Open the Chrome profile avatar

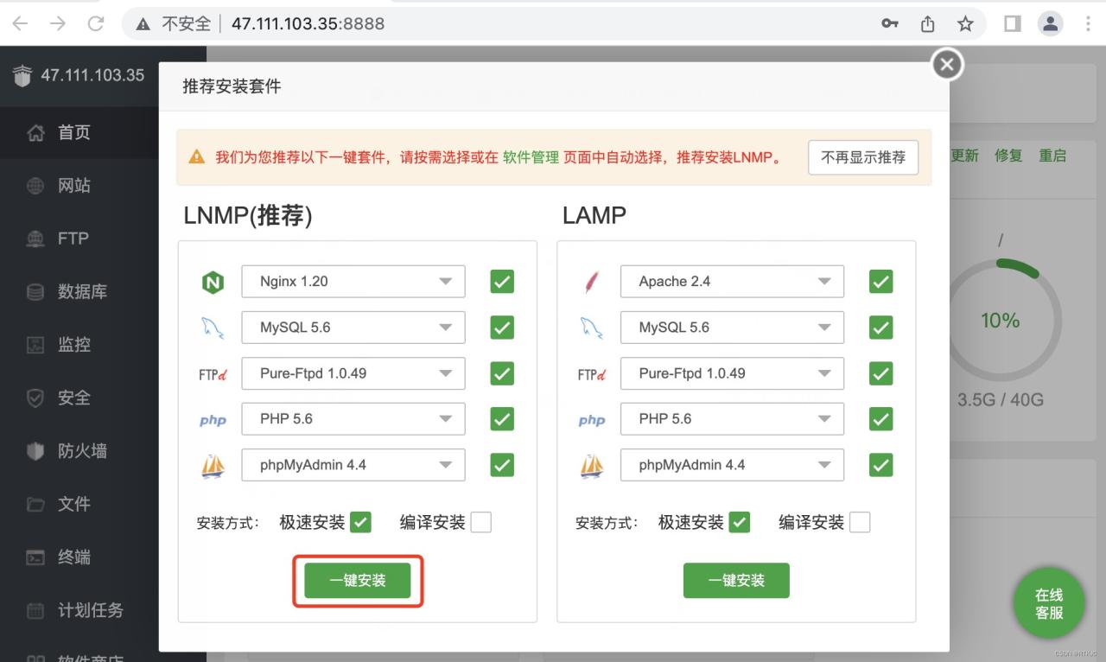(x=1051, y=23)
